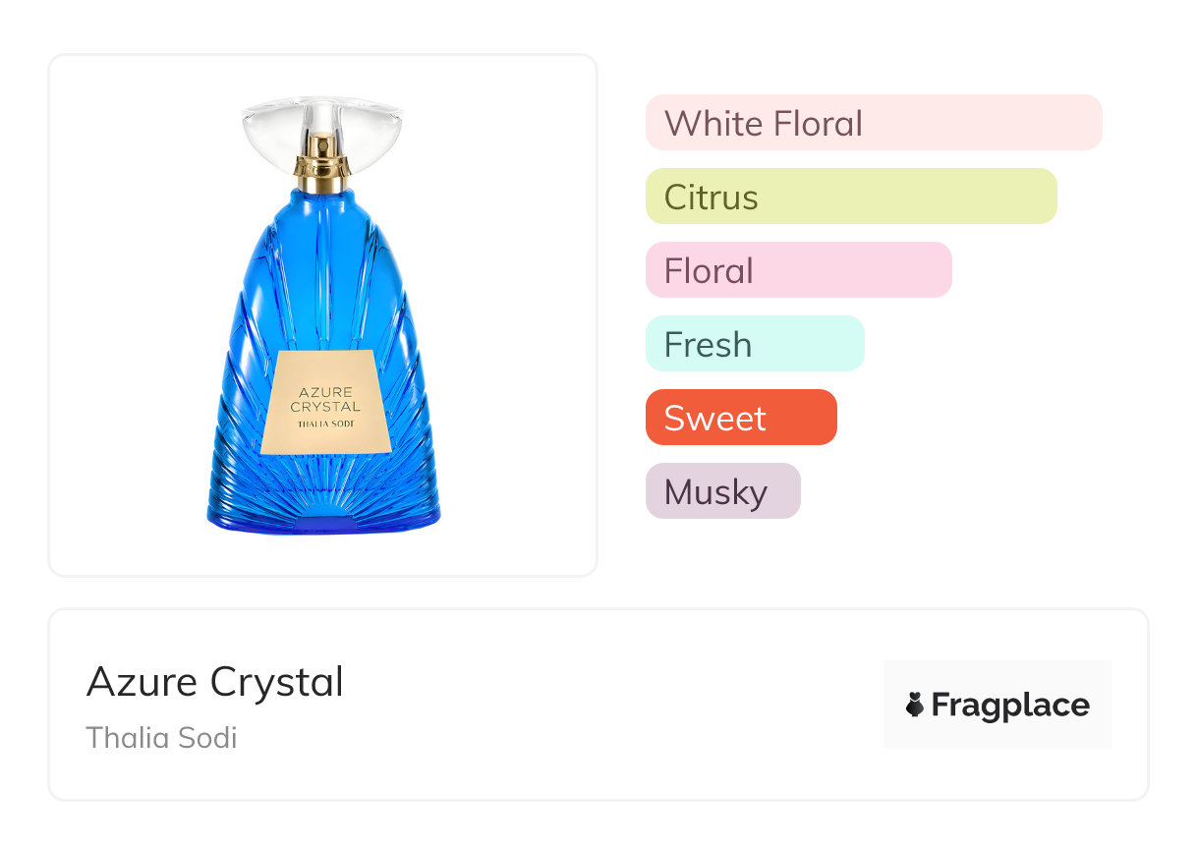This screenshot has height=849, width=1197.
Task: Click the beige label on the bottle
Action: pos(325,401)
